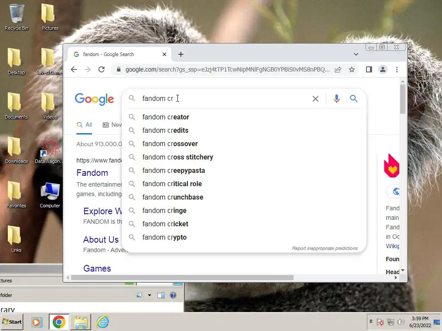Click 'Report inappropriate predictions' link
The image size is (442, 331).
325,248
